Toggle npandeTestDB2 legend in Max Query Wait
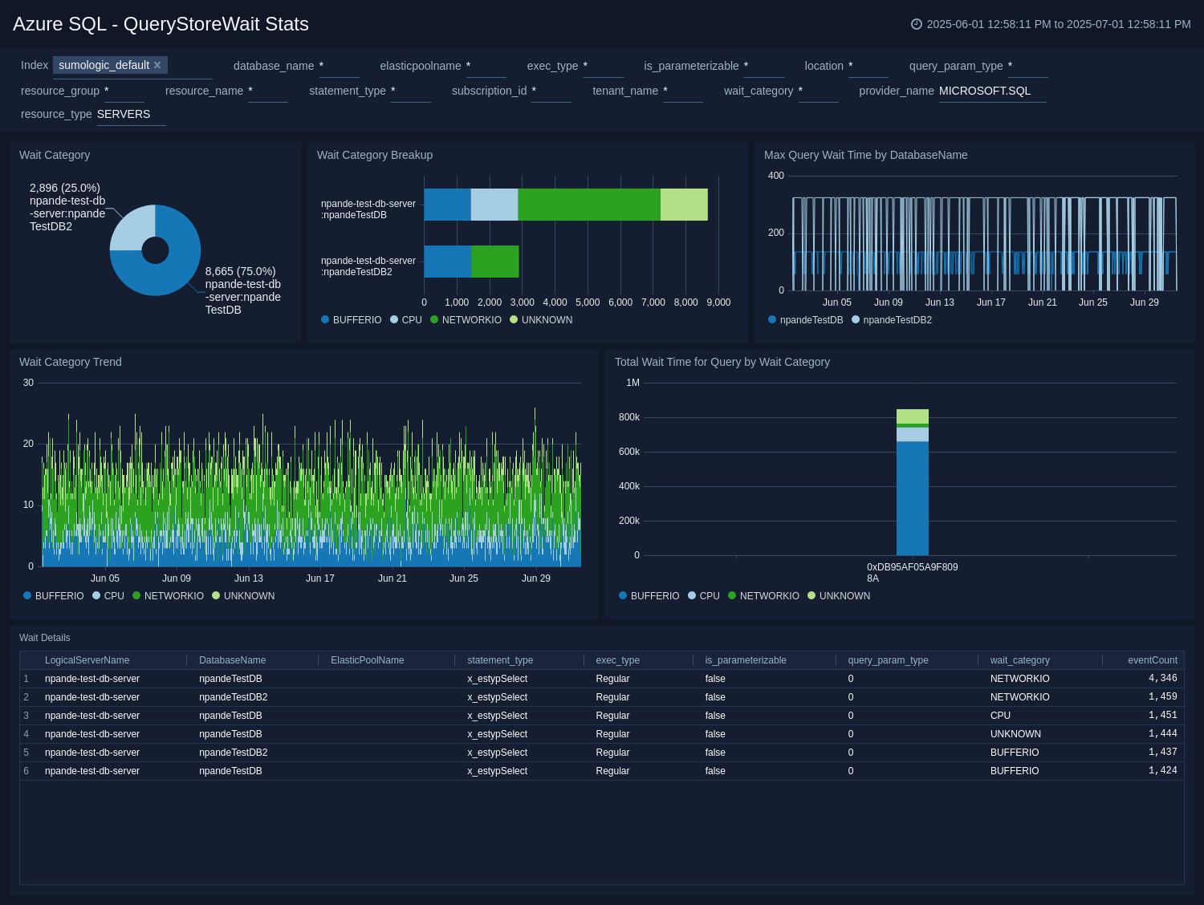1204x905 pixels. (892, 320)
